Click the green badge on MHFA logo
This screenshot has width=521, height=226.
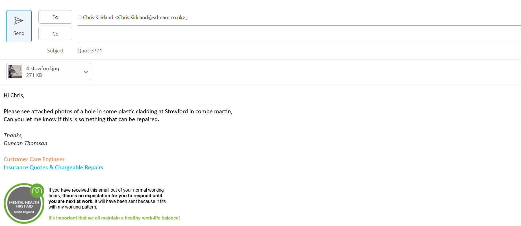click(x=37, y=190)
